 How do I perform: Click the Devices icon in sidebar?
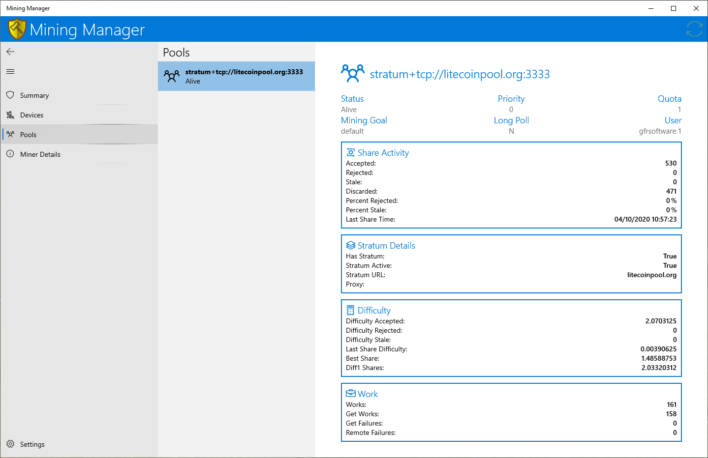point(10,114)
